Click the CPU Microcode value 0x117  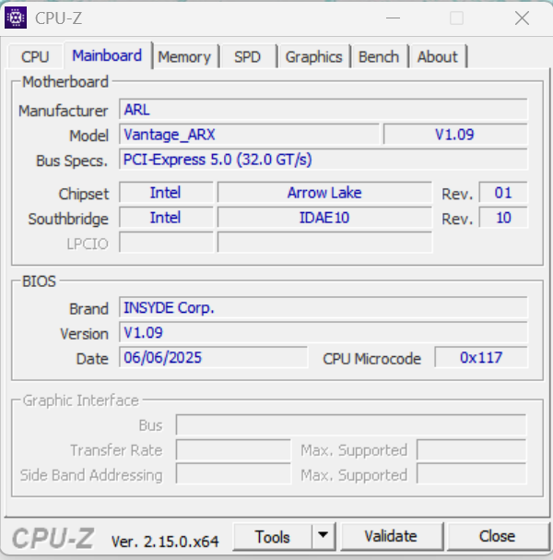[481, 357]
